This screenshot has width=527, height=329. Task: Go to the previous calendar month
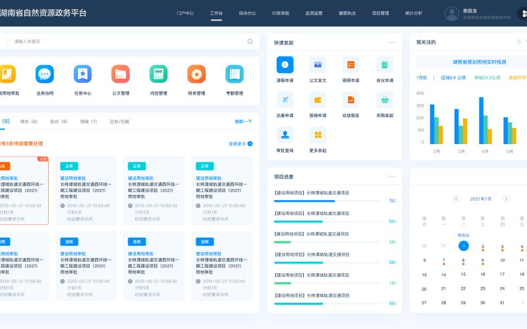pyautogui.click(x=456, y=199)
